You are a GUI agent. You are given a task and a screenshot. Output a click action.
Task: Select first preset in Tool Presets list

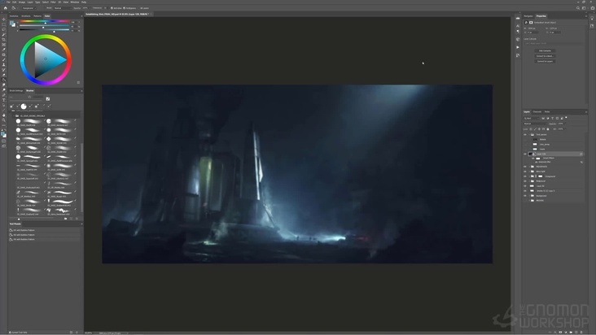coord(45,230)
